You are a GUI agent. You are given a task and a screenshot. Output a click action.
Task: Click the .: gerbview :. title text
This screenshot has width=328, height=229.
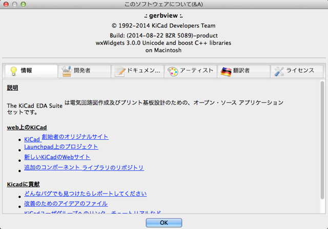coord(163,16)
